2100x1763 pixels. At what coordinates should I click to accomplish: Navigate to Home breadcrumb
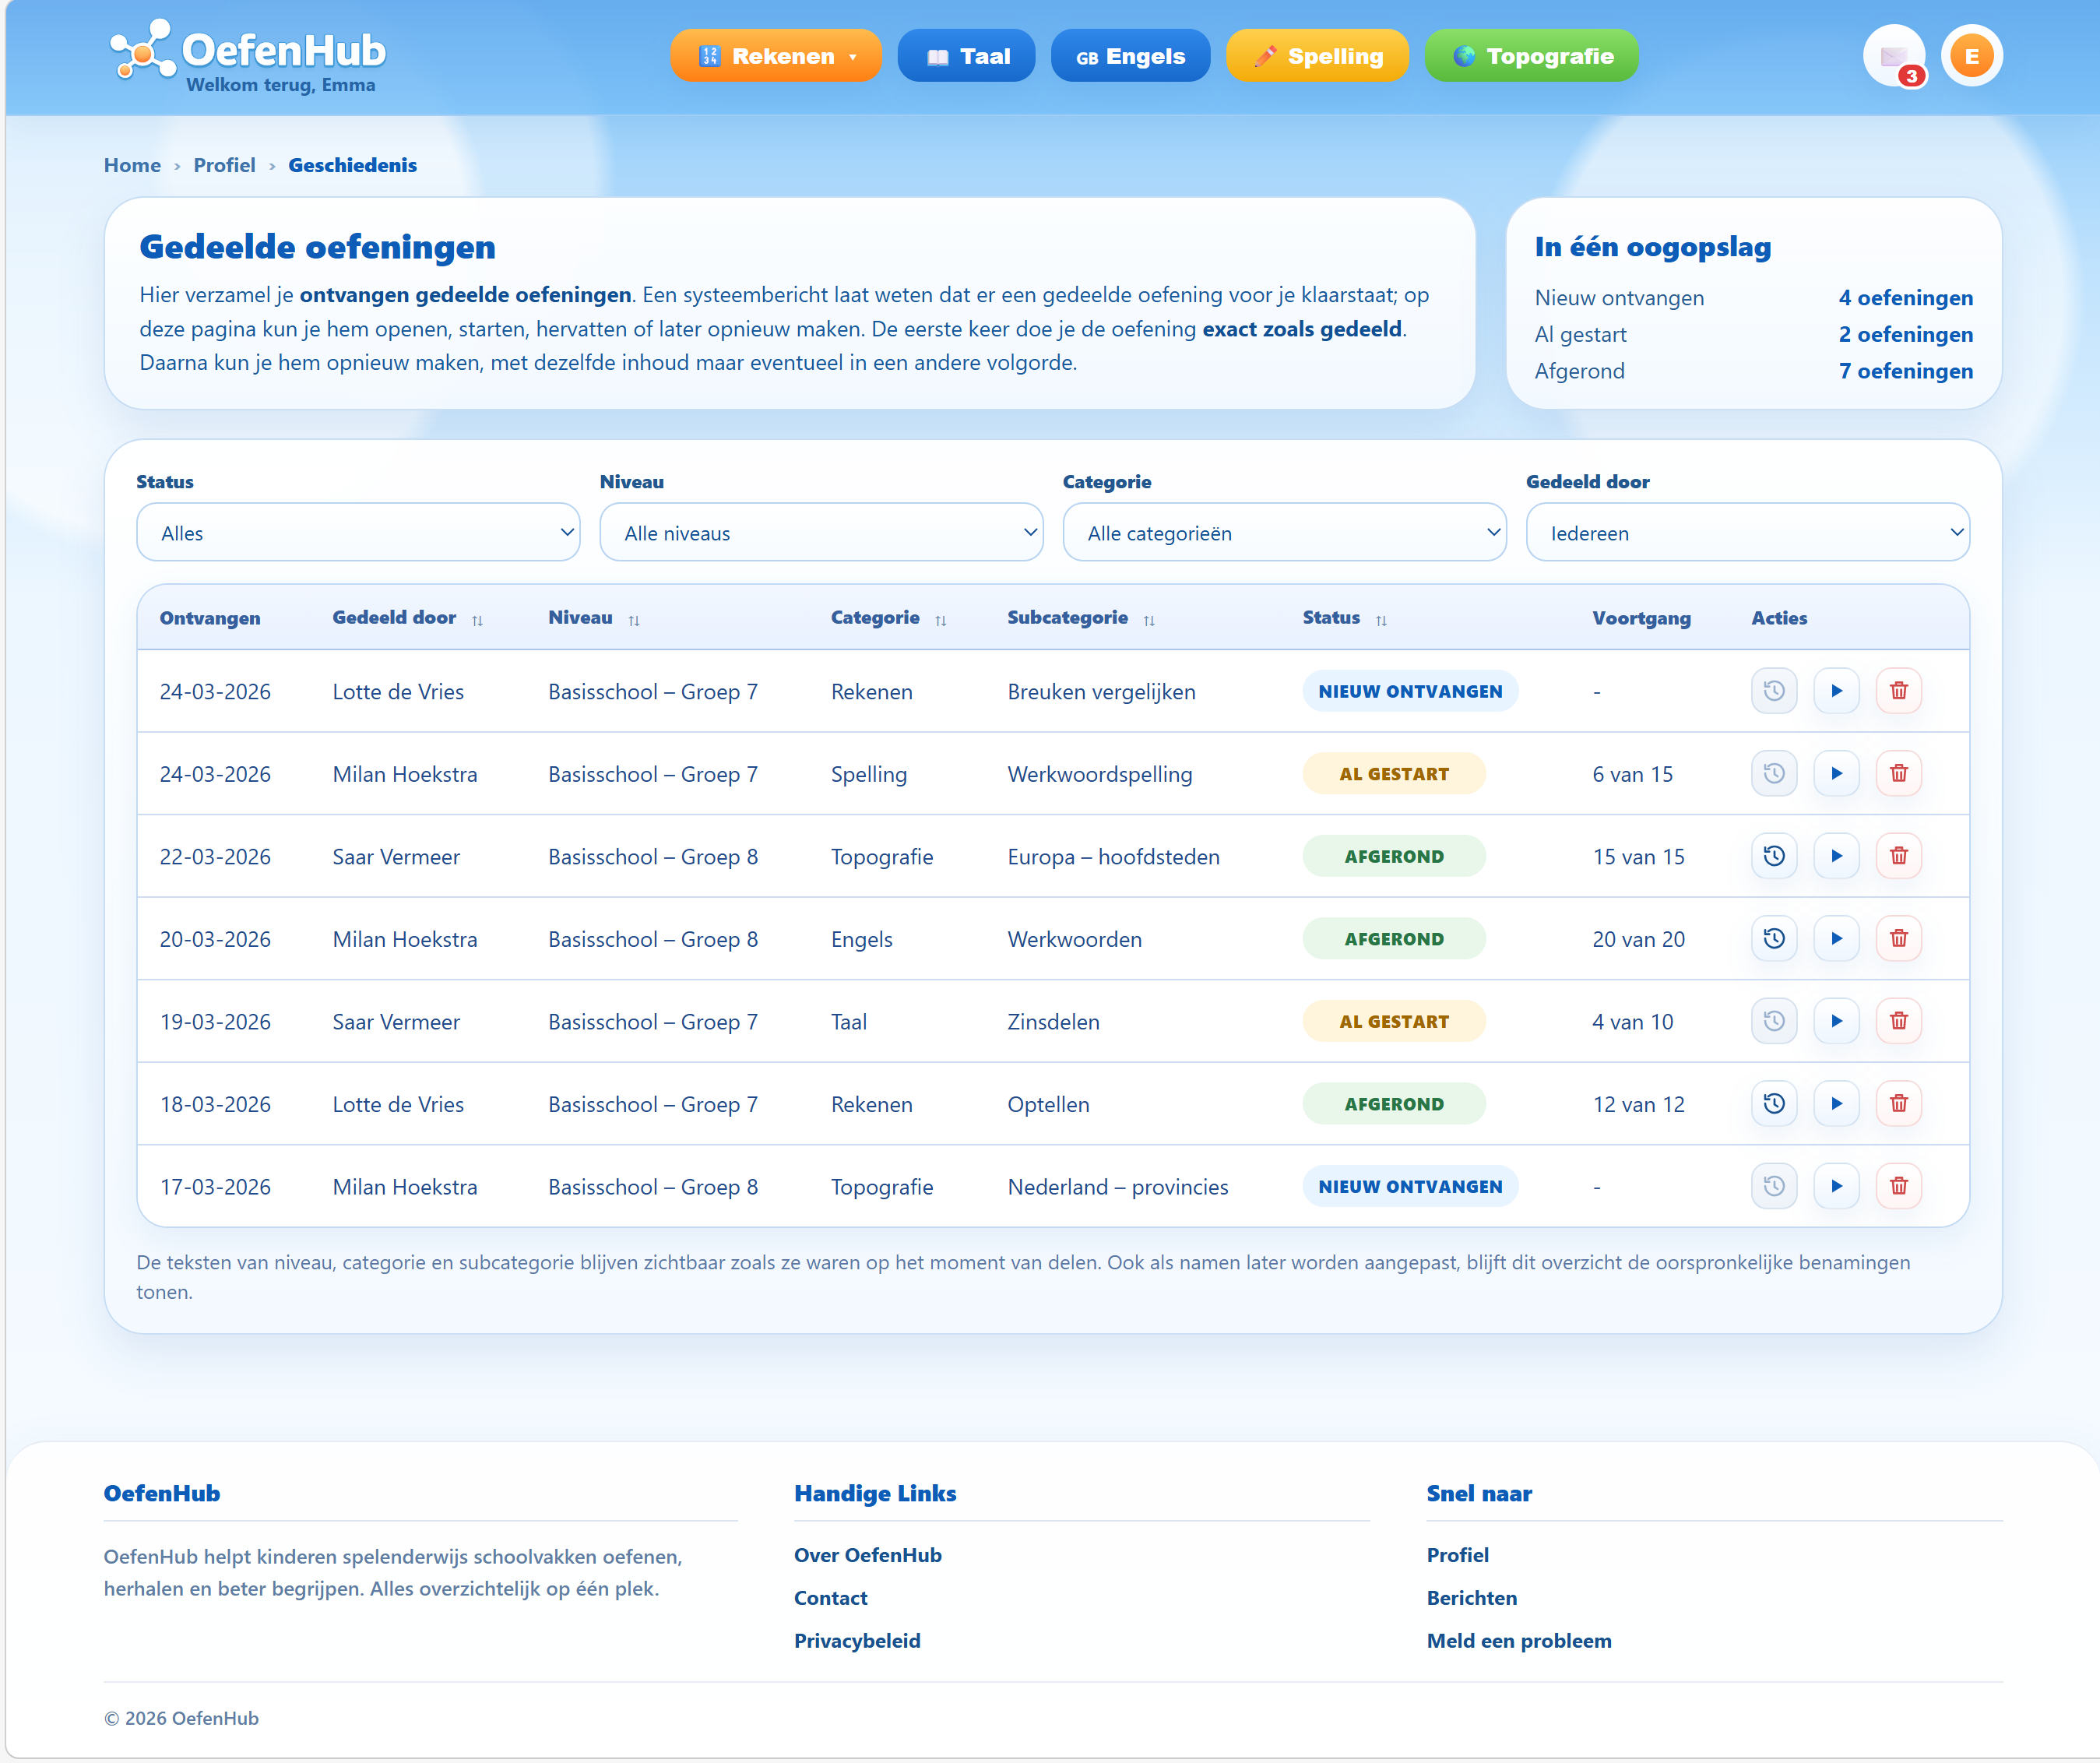click(x=132, y=165)
